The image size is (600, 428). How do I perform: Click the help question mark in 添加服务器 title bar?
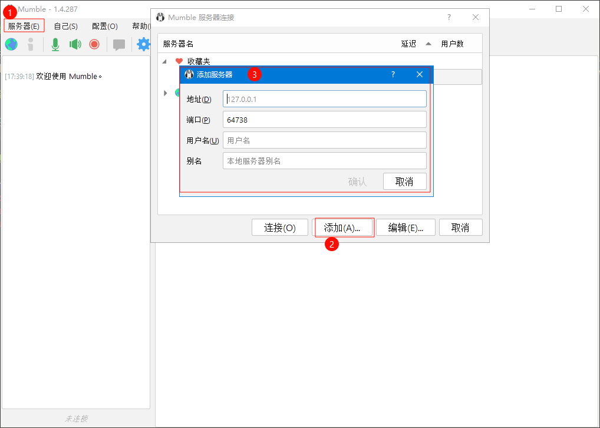click(393, 74)
